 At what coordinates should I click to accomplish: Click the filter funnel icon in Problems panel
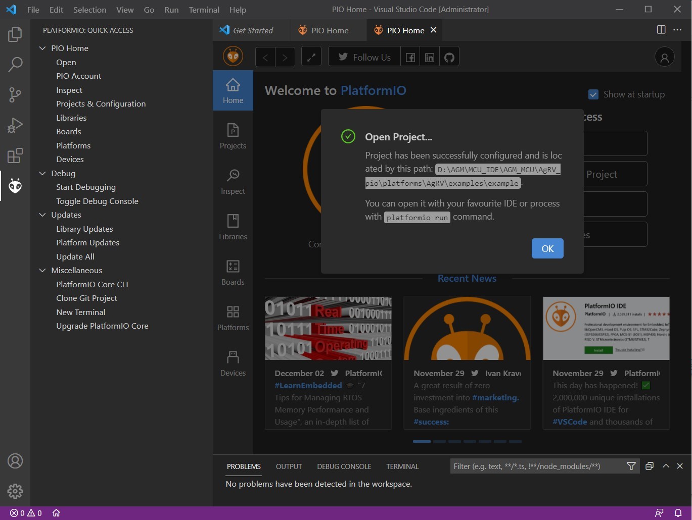click(x=631, y=466)
